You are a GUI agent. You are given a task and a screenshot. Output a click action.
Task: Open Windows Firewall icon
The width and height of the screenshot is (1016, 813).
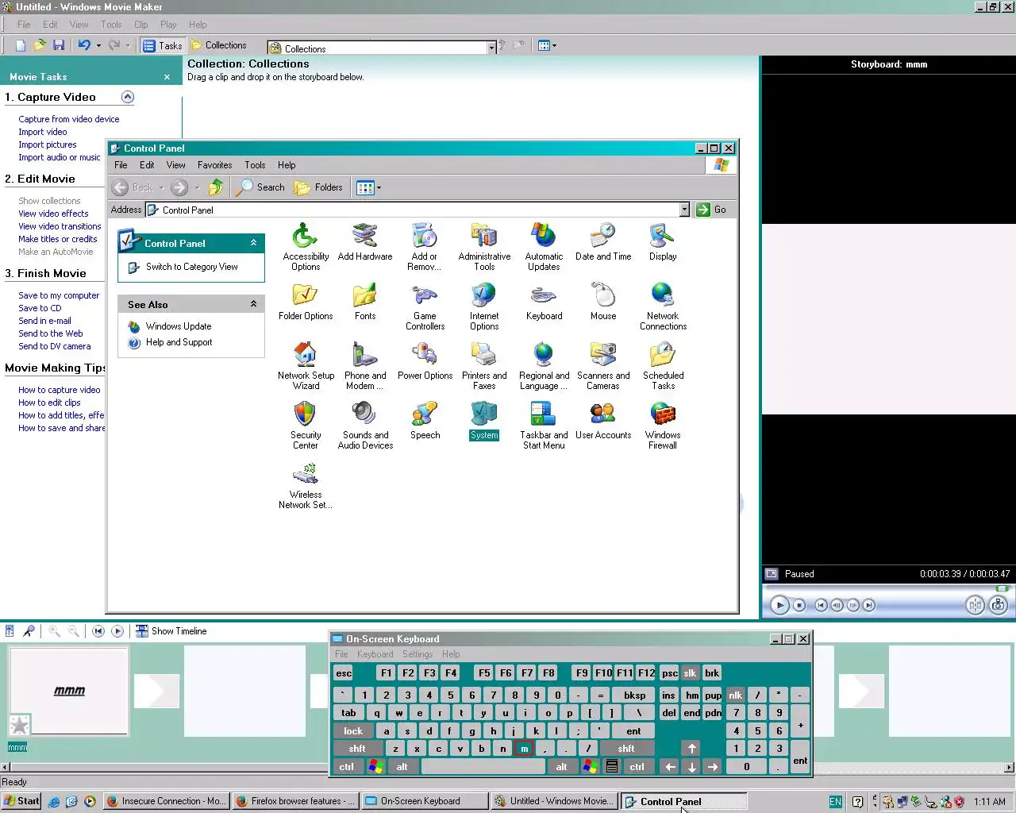[663, 426]
